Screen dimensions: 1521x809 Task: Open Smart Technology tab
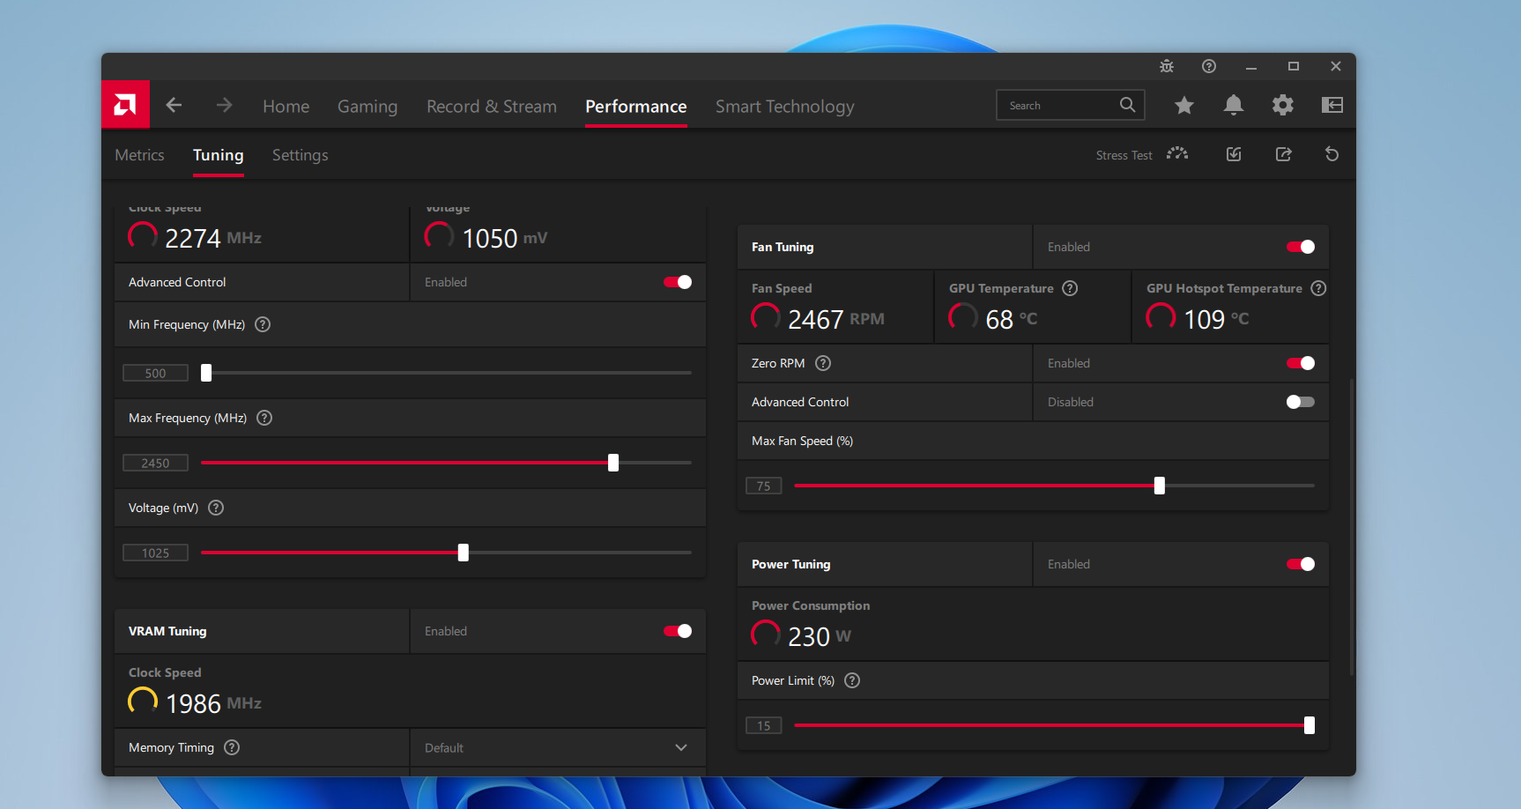[785, 107]
